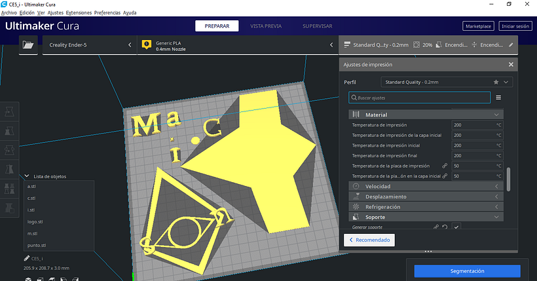
Task: Select the Mirror tool in left toolbar
Action: coord(9,169)
